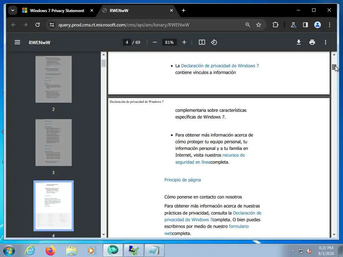The height and width of the screenshot is (257, 343).
Task: Open first Declaración de privacidad de Windows 7 link
Action: click(220, 66)
